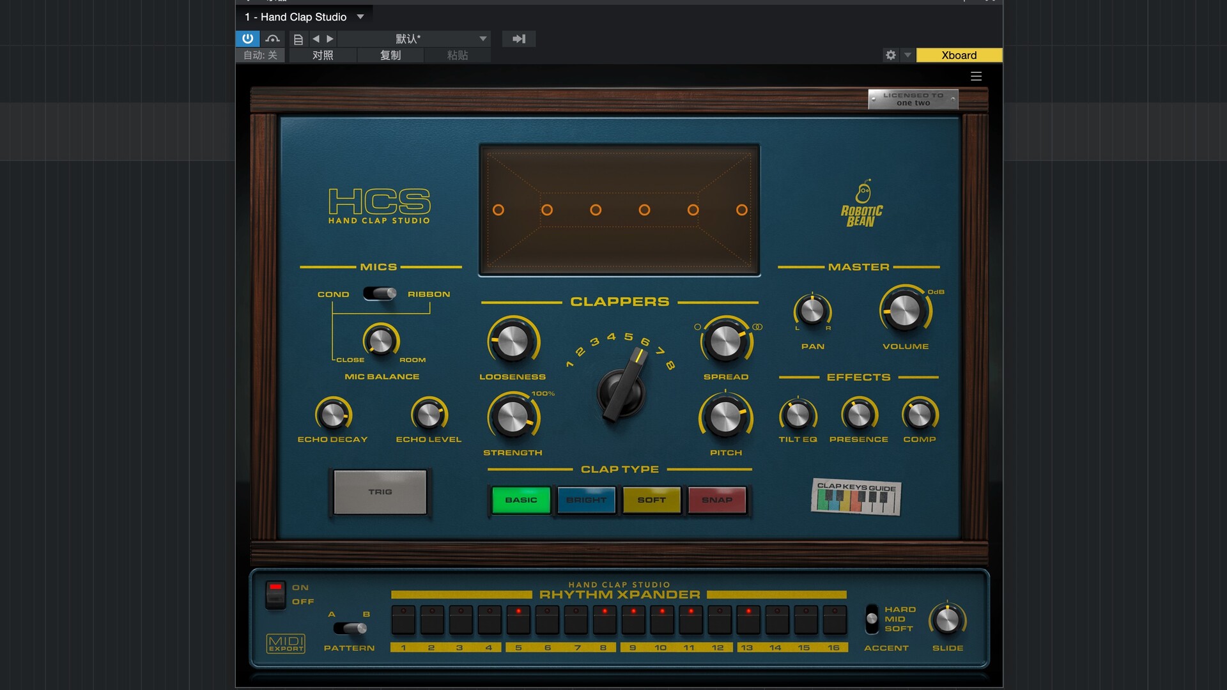This screenshot has height=690, width=1227.
Task: Click the Tilt EQ knob
Action: 798,415
